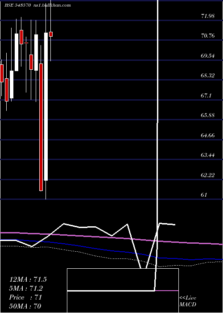Click the 64.66 price axis label
This screenshot has width=223, height=313.
click(208, 135)
